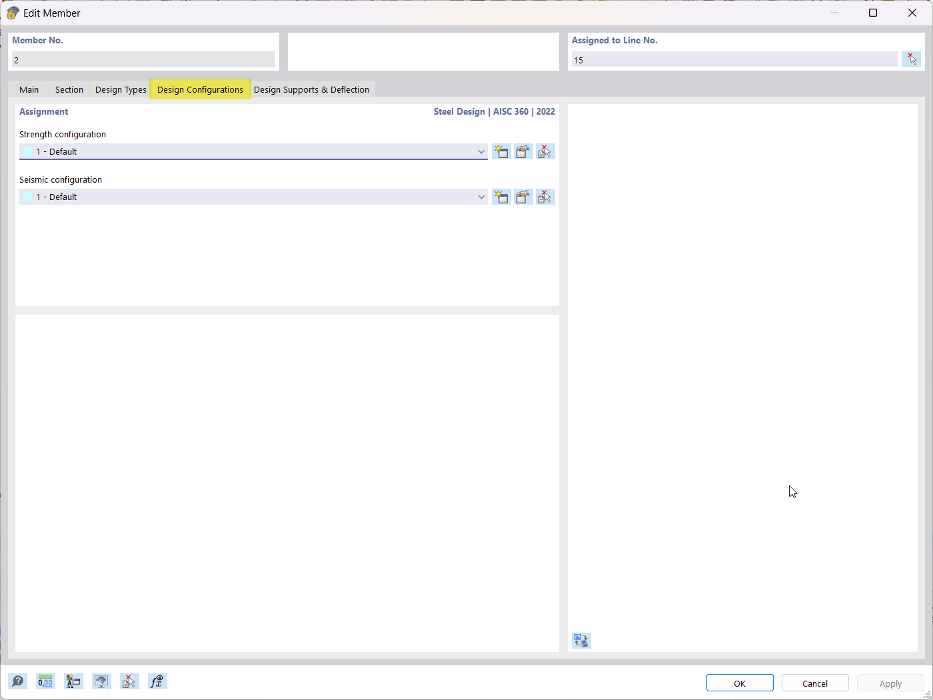The height and width of the screenshot is (700, 933).
Task: Edit the selected seismic configuration
Action: click(523, 196)
